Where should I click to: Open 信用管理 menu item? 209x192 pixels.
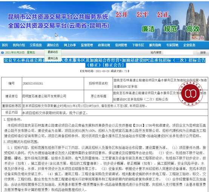point(121,45)
